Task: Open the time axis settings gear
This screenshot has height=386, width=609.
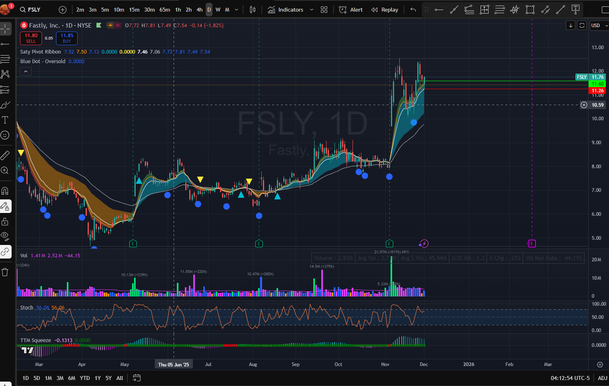Action: (x=600, y=364)
